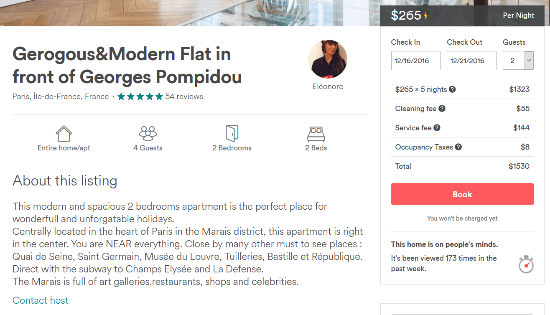The width and height of the screenshot is (550, 315).
Task: Click the 2 Bedrooms door icon
Action: click(x=232, y=133)
